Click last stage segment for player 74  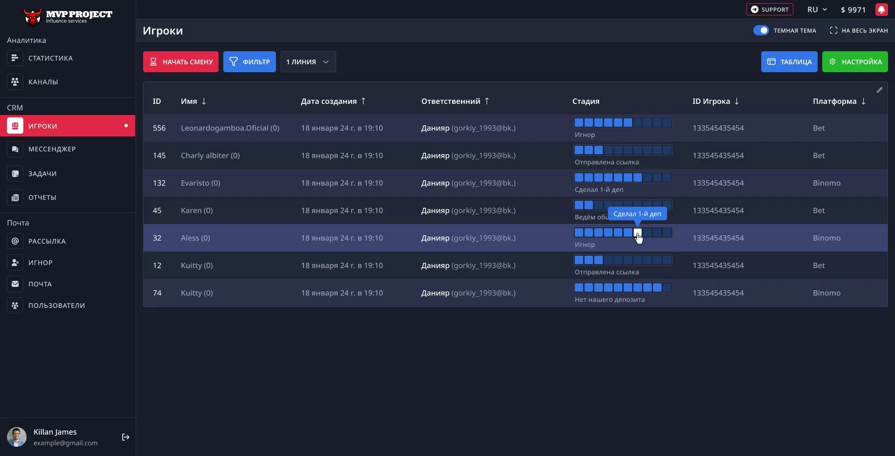point(667,287)
